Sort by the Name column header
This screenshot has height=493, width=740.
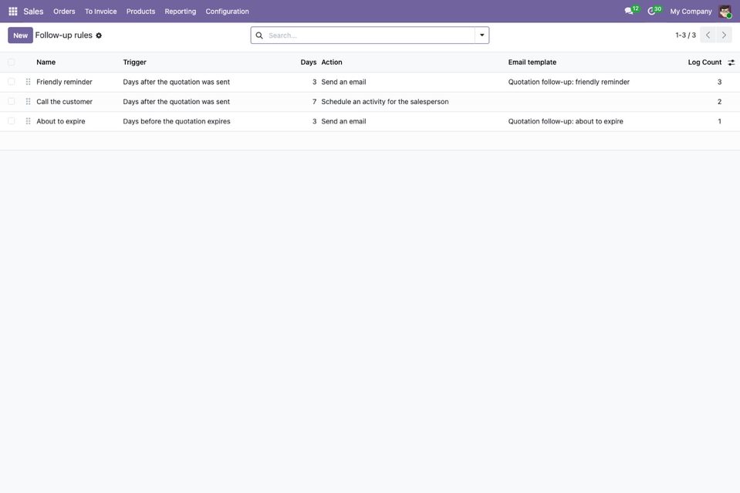(x=46, y=62)
